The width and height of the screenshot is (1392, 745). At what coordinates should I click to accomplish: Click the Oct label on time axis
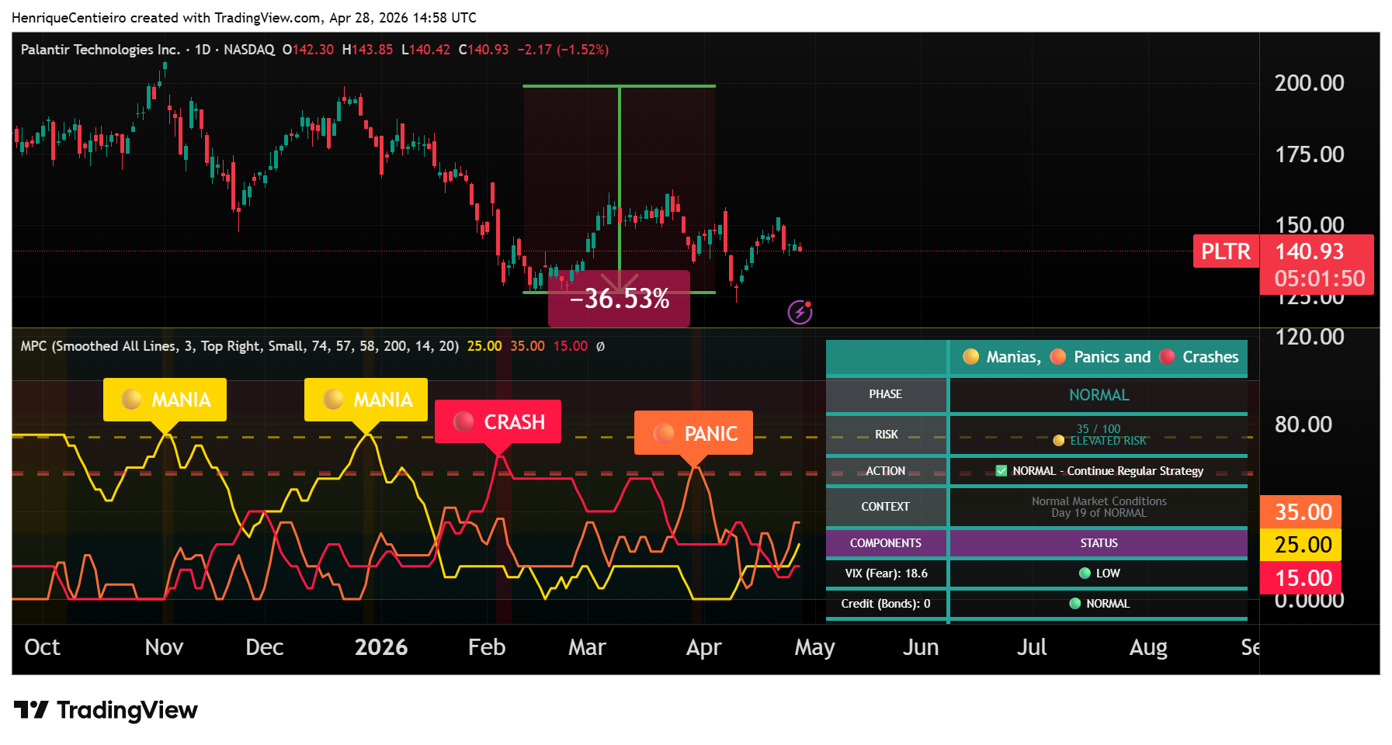pos(42,647)
